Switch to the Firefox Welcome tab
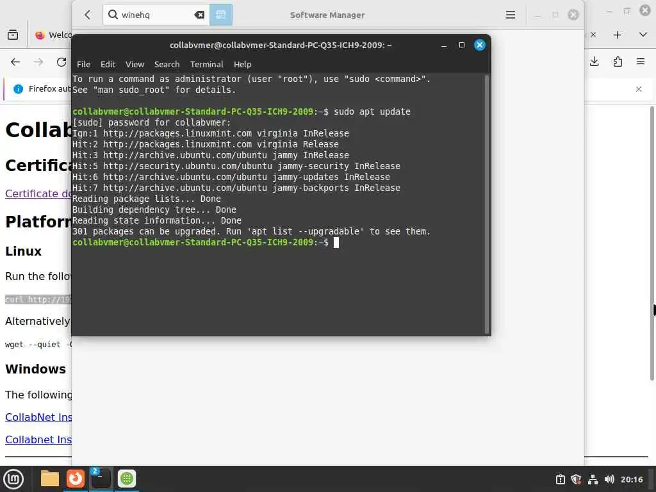 pos(53,35)
